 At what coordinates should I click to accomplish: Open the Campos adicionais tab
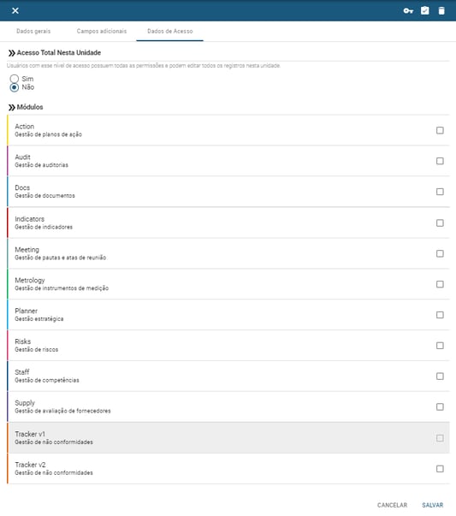102,32
